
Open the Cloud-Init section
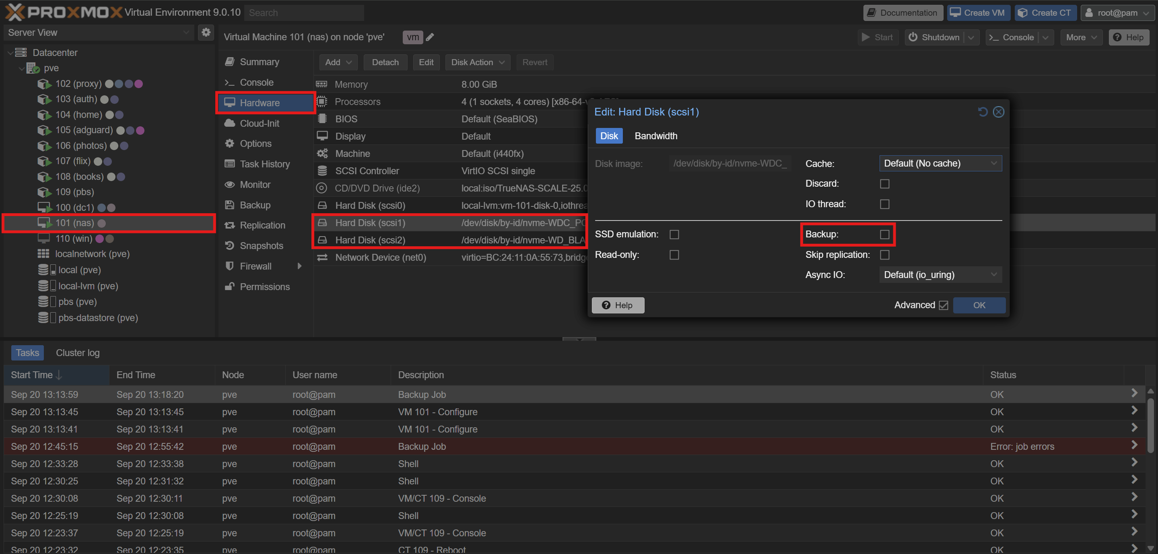pos(259,123)
